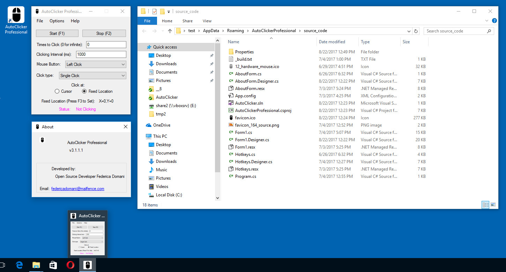Image resolution: width=506 pixels, height=272 pixels.
Task: Click the chevron after Roaming in breadcrumb
Action: [x=248, y=31]
